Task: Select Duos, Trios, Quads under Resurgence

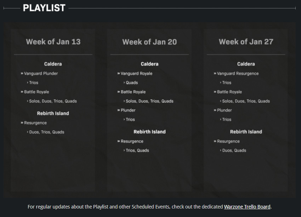Action: (x=47, y=132)
